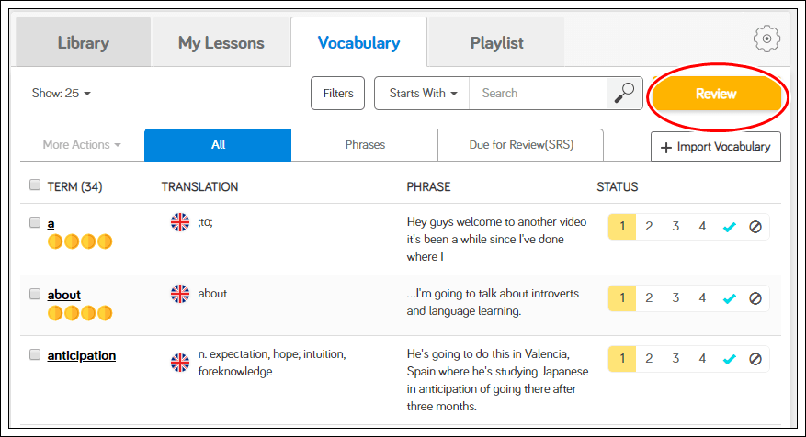This screenshot has width=806, height=437.
Task: Ignore the word 'about' with the ignore icon
Action: (755, 298)
